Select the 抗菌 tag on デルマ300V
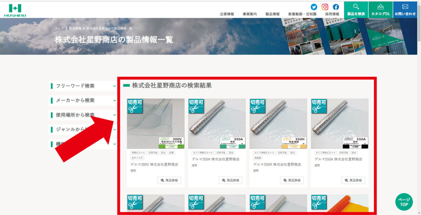Viewport: 421px width, 215px height. point(171,153)
